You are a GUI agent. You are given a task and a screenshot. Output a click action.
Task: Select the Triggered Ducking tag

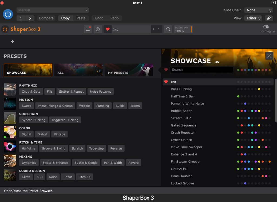click(65, 120)
